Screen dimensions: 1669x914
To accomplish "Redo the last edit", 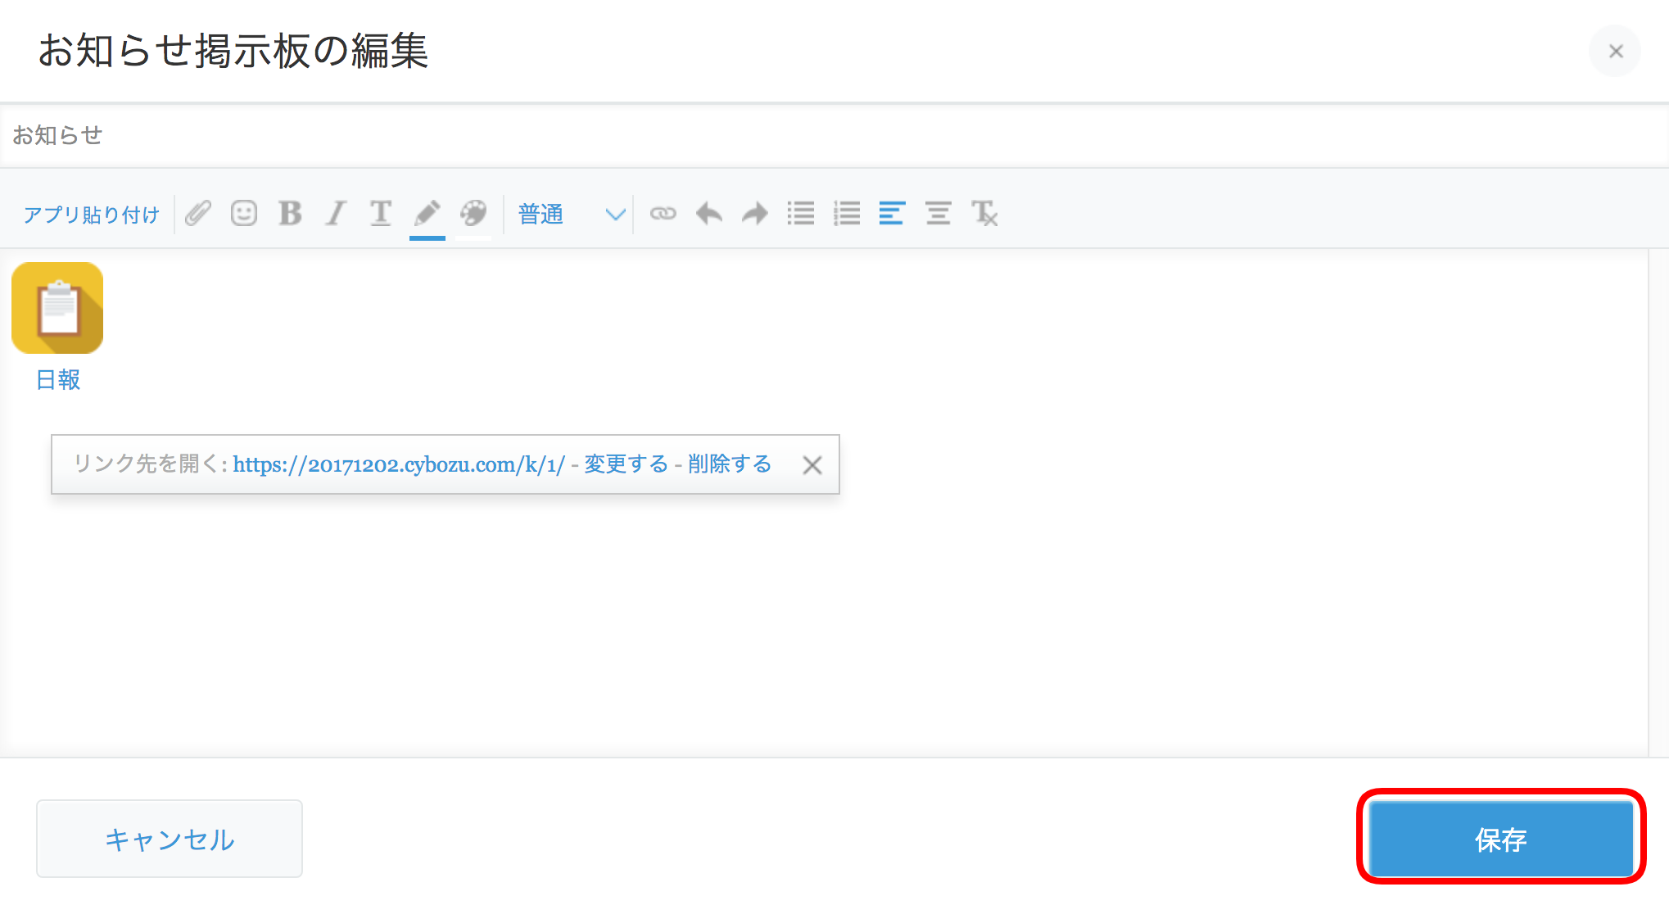I will [x=755, y=214].
